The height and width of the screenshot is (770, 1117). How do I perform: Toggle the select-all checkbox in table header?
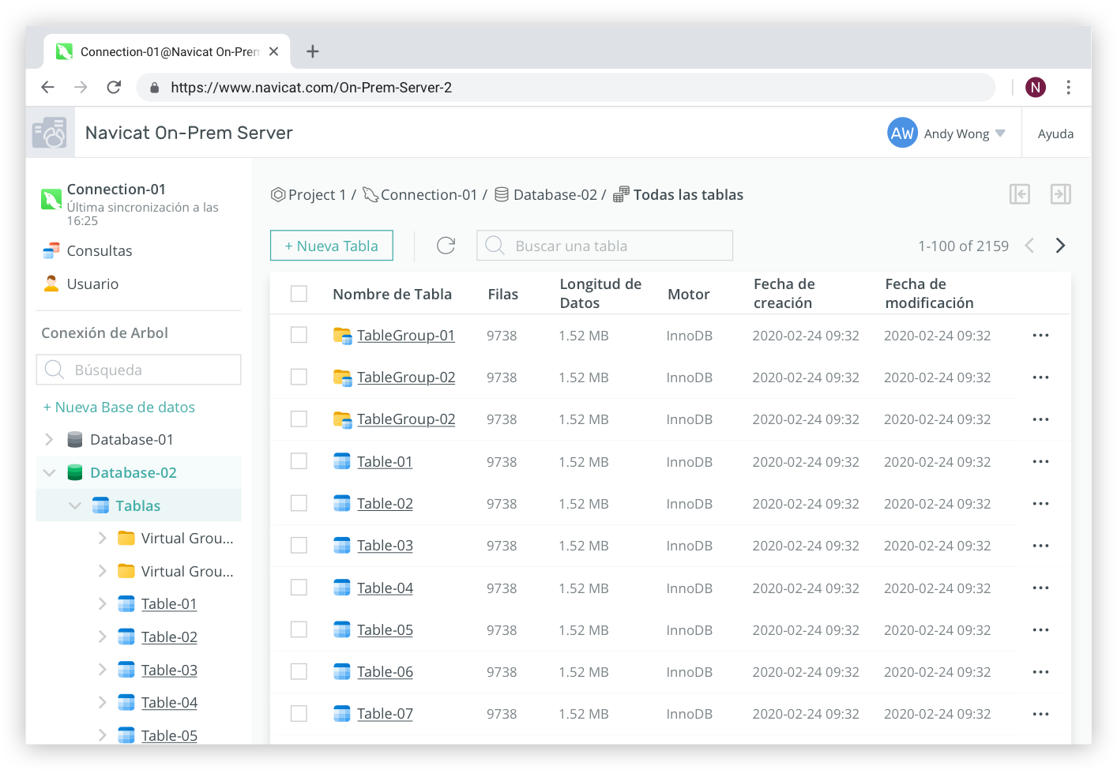coord(299,294)
